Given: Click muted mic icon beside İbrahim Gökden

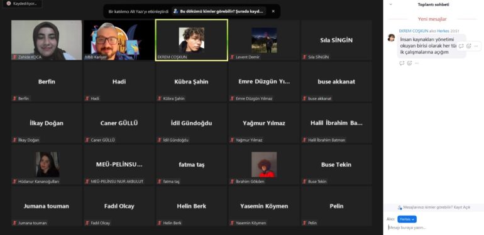Looking at the screenshot, I should point(232,182).
